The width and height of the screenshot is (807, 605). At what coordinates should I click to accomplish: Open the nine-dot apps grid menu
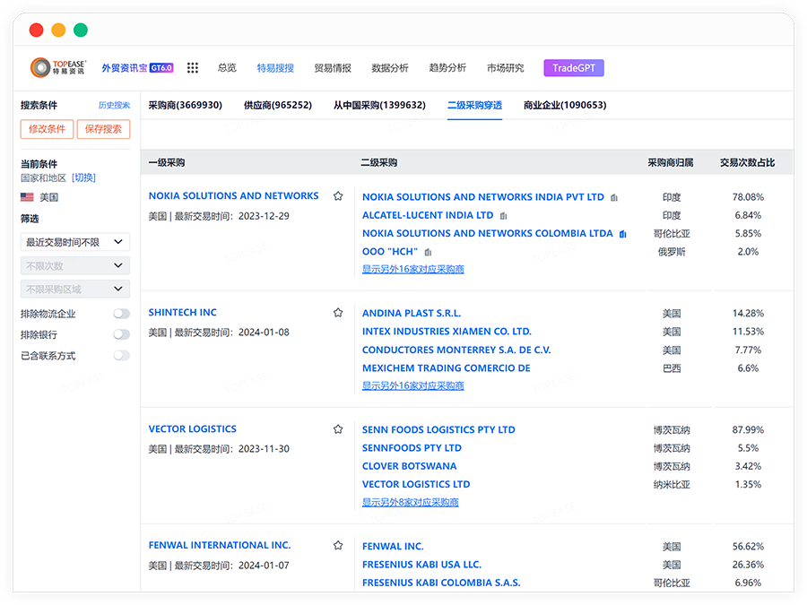(x=192, y=68)
